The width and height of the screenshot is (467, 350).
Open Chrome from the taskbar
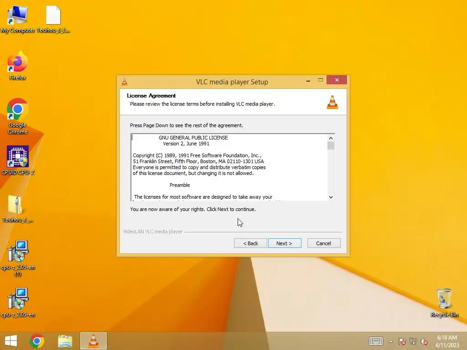37,341
